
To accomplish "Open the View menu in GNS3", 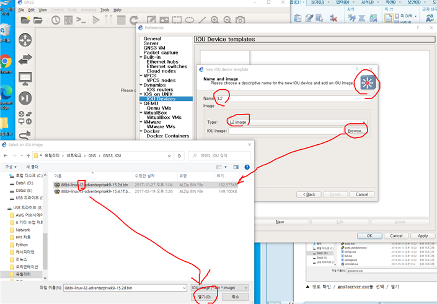I will click(x=43, y=10).
